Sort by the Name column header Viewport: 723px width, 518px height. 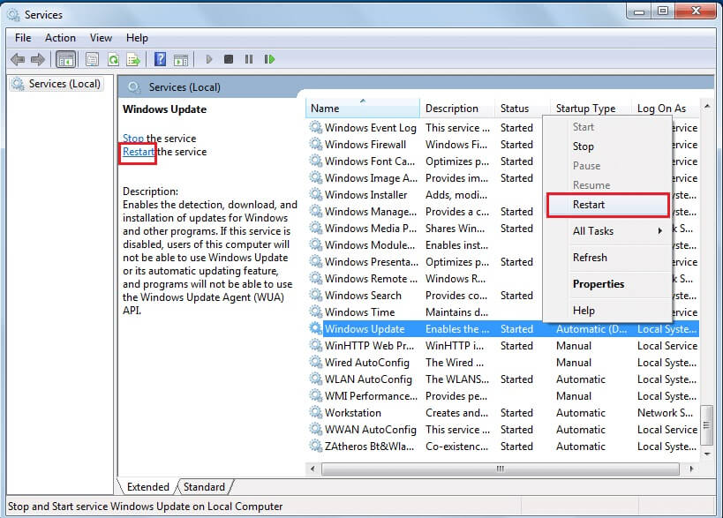[x=363, y=109]
